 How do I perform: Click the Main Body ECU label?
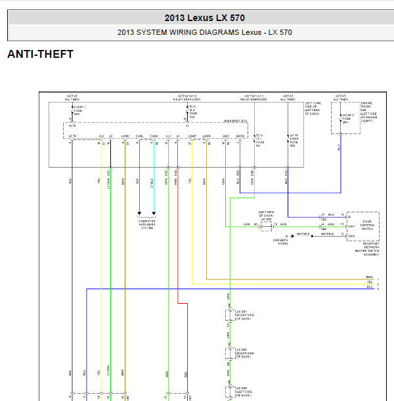(236, 121)
